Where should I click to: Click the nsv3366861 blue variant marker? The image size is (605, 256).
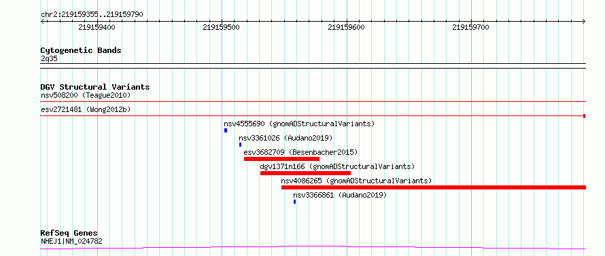295,202
